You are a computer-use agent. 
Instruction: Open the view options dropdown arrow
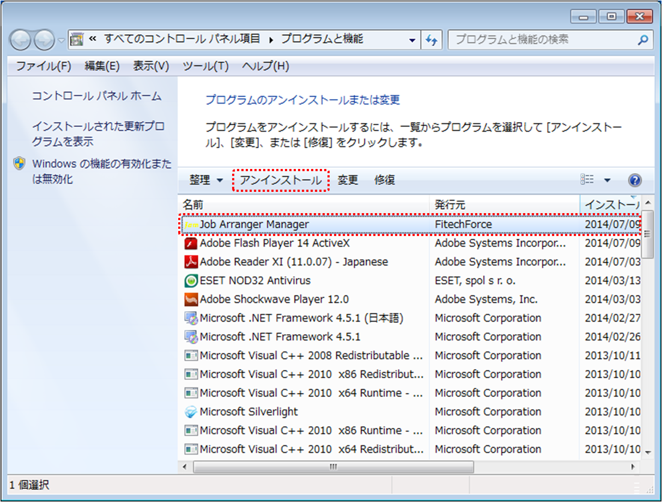[608, 180]
